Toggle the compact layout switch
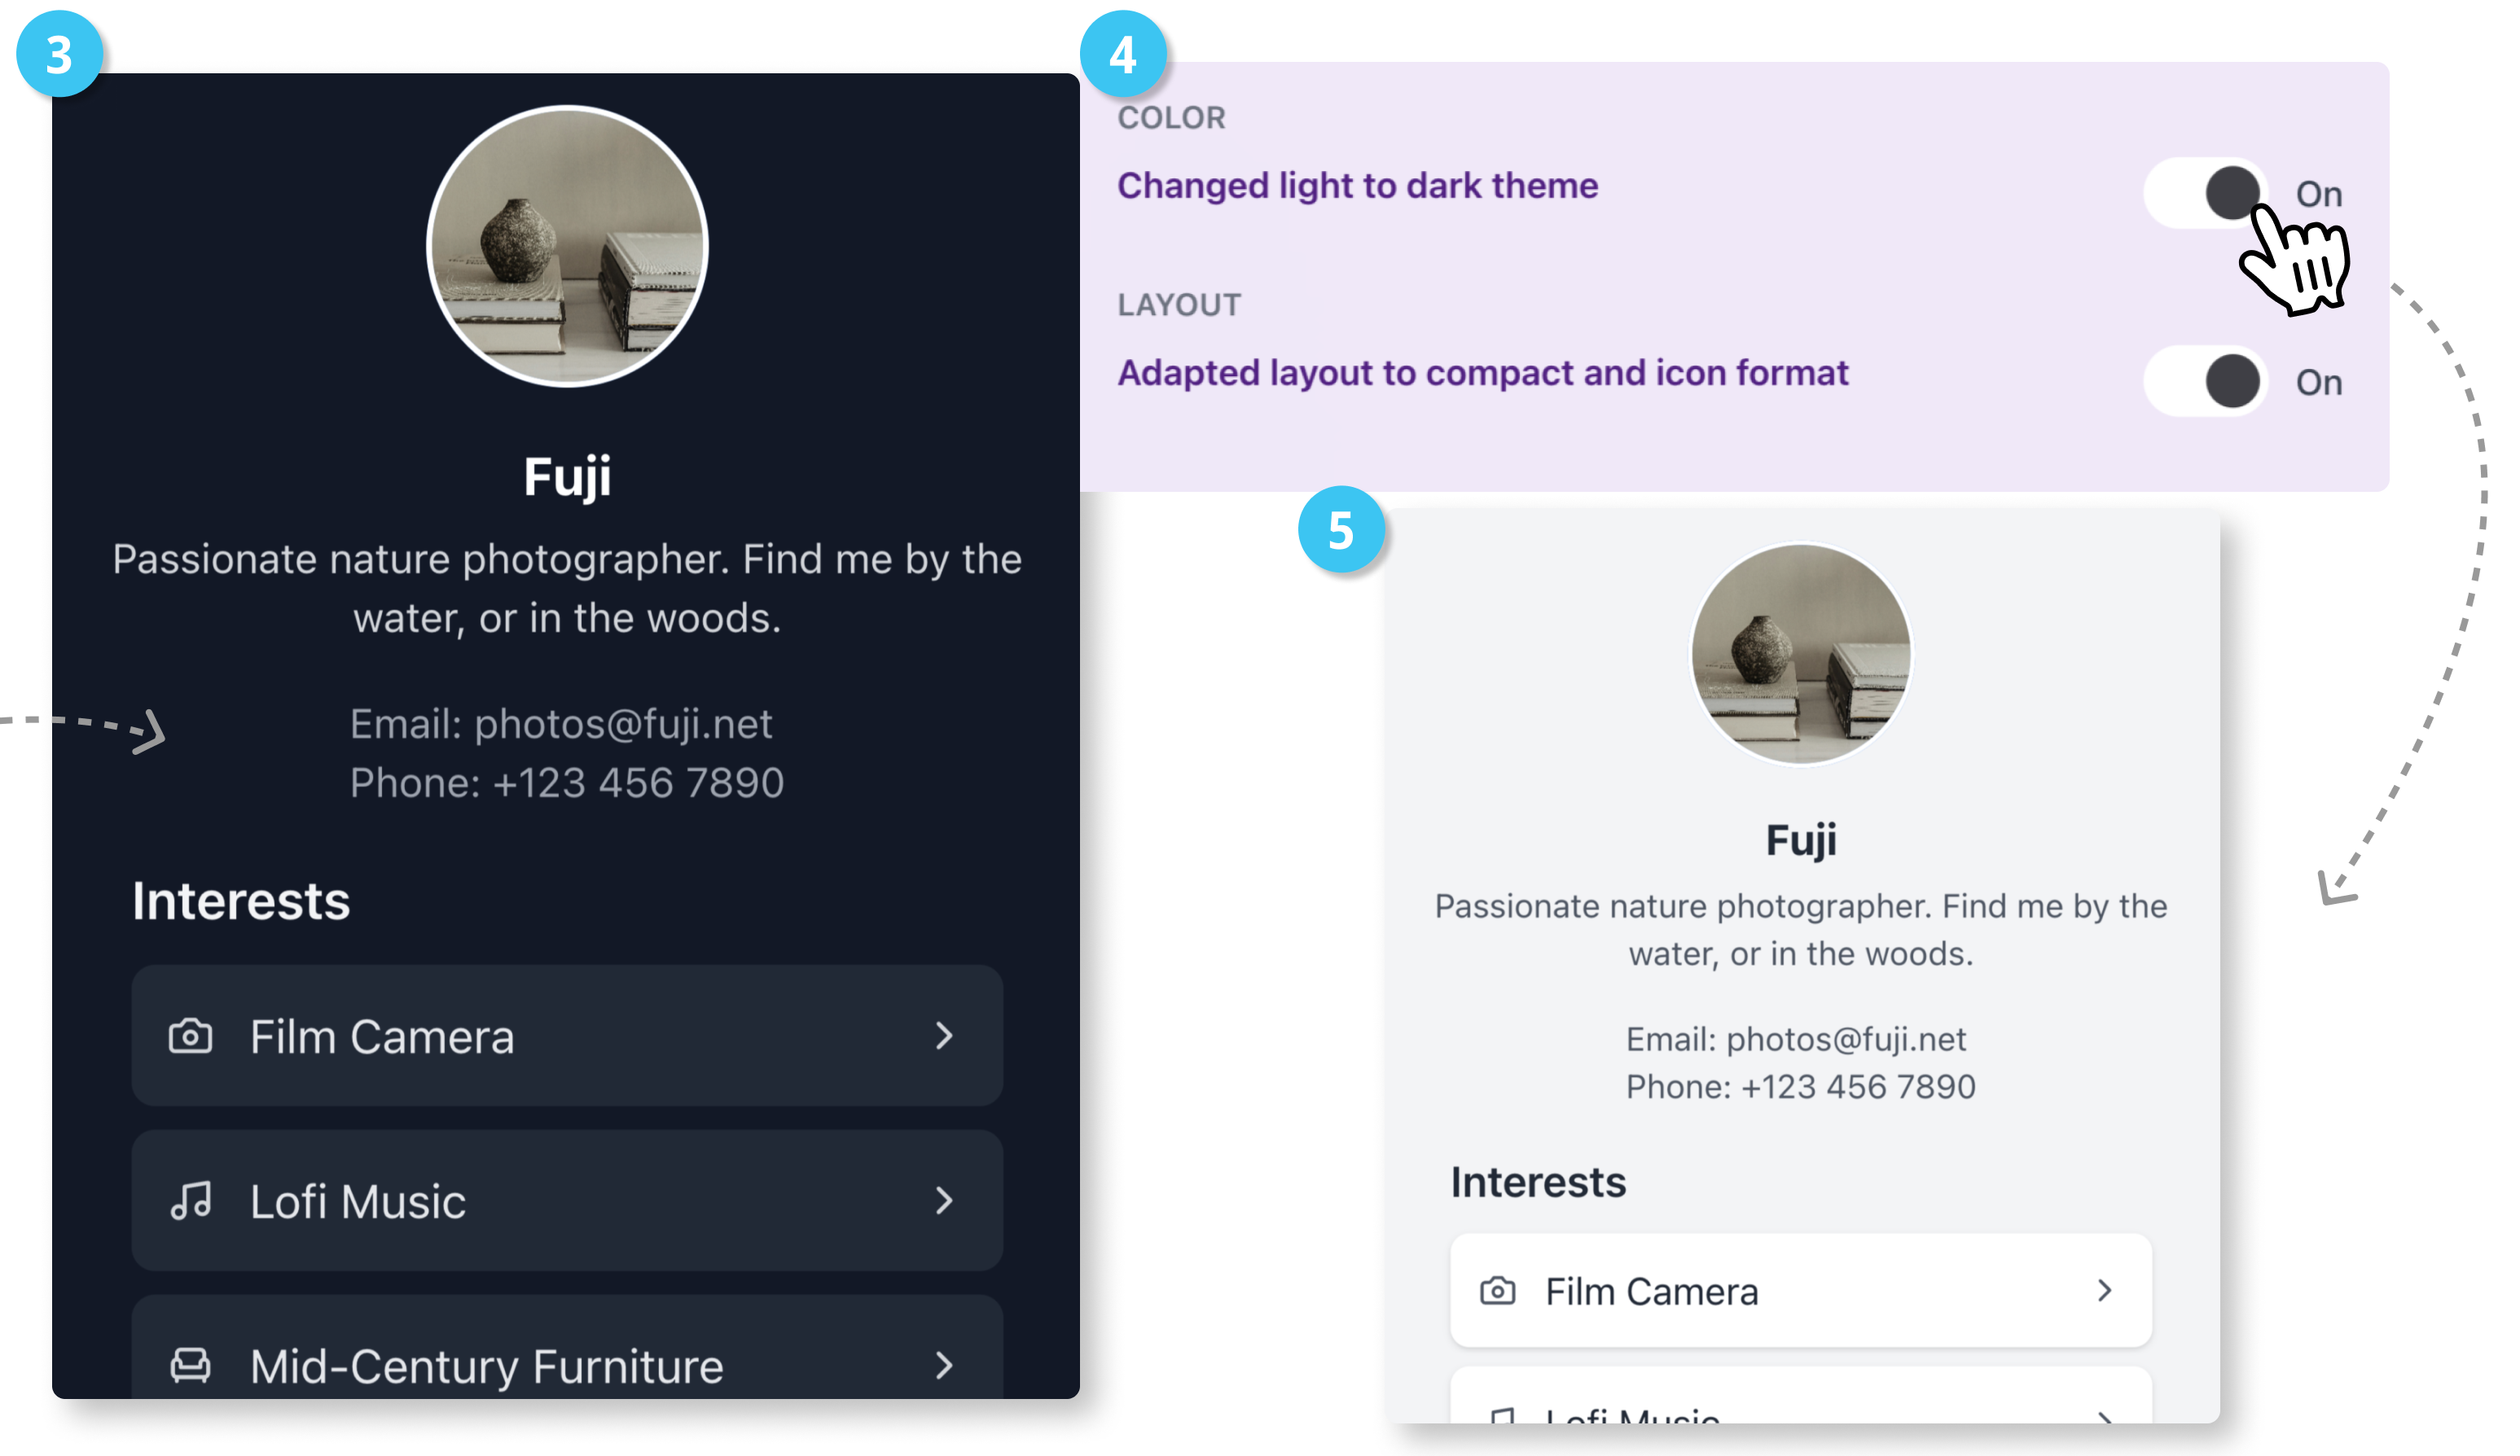The height and width of the screenshot is (1456, 2520). tap(2206, 381)
